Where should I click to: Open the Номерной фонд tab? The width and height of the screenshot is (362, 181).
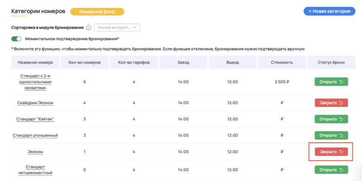click(x=97, y=12)
